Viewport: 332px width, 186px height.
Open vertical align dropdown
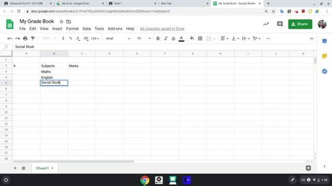(x=235, y=38)
